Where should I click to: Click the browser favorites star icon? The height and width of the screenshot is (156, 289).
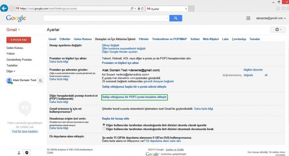pyautogui.click(x=283, y=8)
